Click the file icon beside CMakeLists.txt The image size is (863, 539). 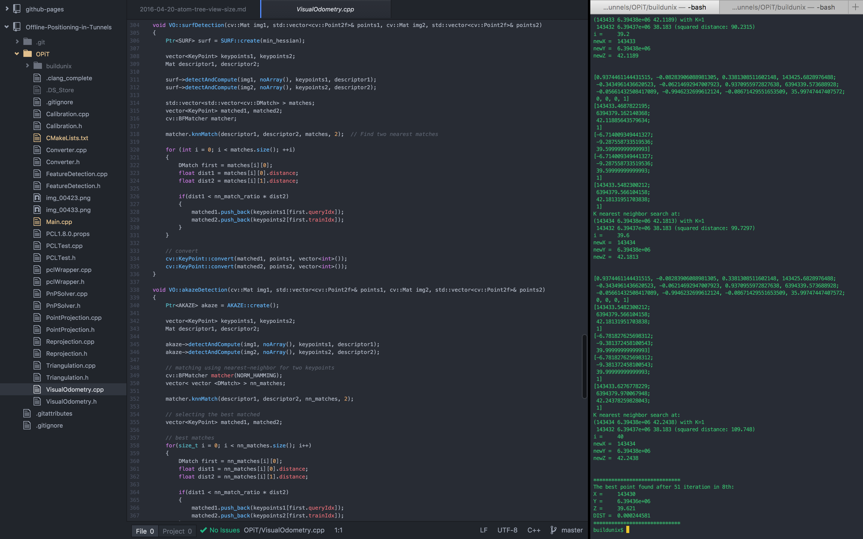point(37,138)
